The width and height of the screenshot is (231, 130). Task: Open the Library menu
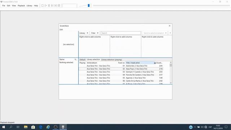coord(29,6)
